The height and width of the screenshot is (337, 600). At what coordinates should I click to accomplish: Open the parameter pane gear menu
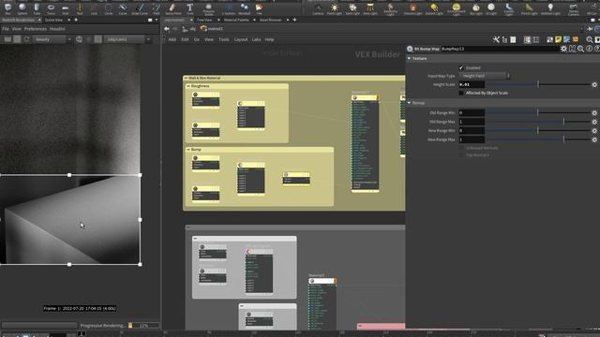tap(563, 49)
